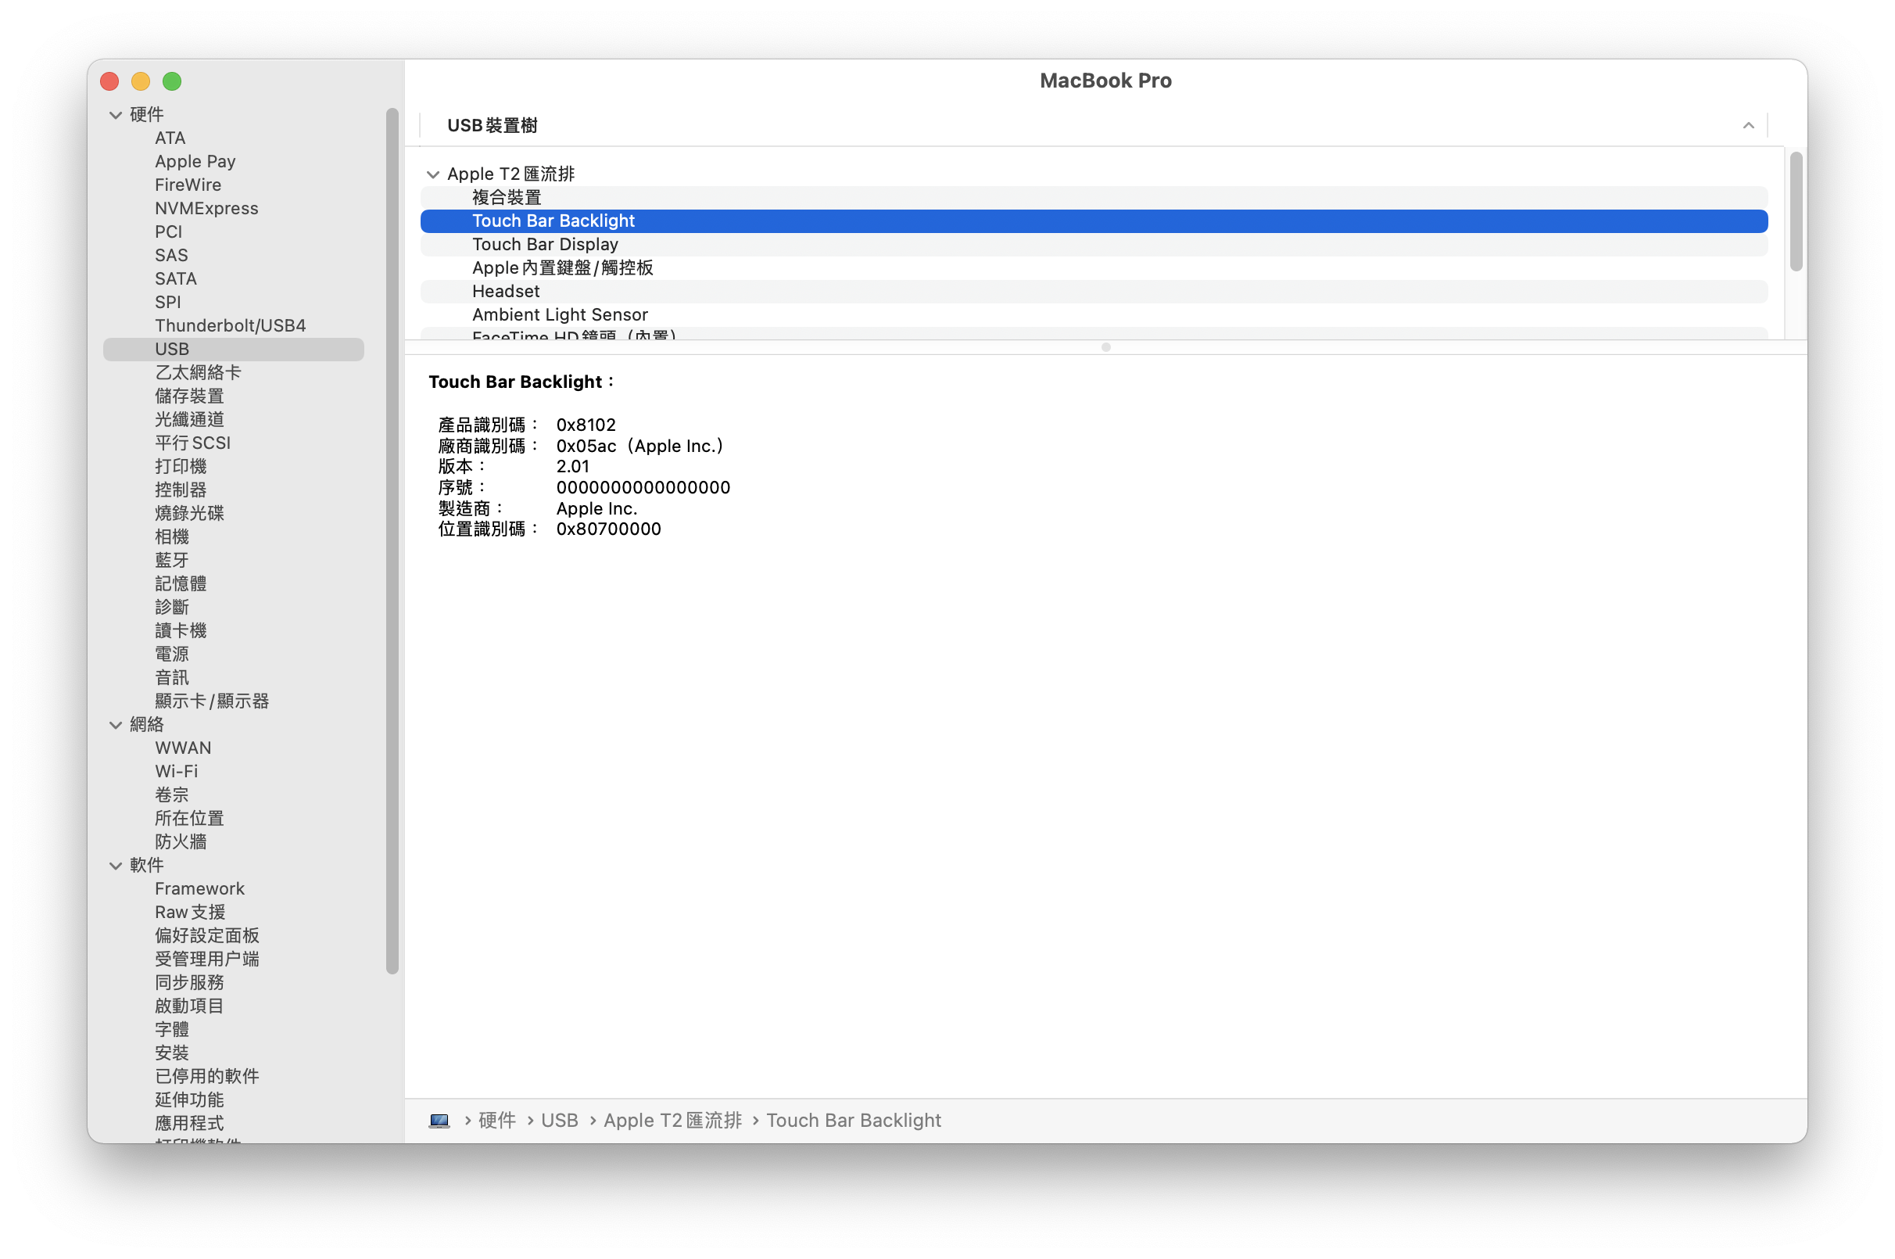Click the USB breadcrumb link
The image size is (1895, 1259).
tap(560, 1120)
